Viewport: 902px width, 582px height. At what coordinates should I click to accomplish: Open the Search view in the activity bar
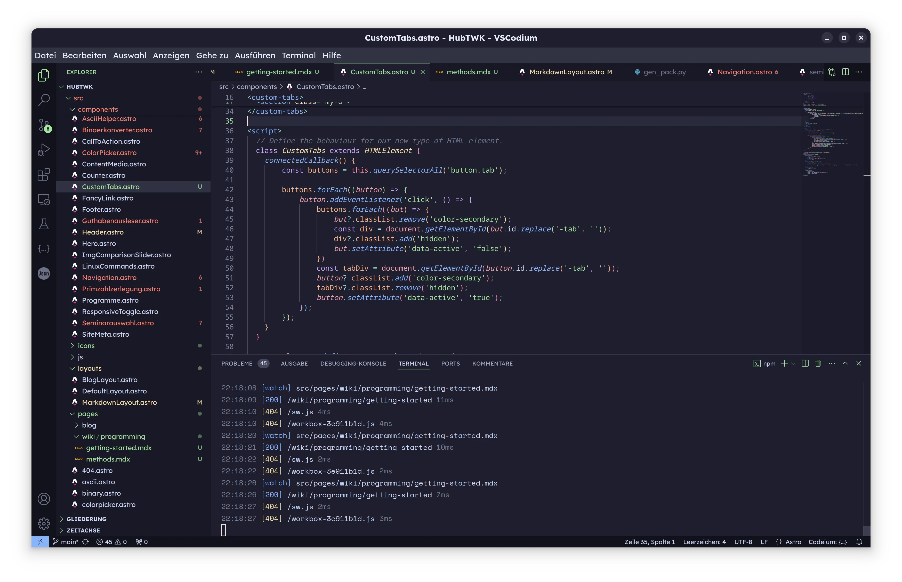(x=44, y=100)
